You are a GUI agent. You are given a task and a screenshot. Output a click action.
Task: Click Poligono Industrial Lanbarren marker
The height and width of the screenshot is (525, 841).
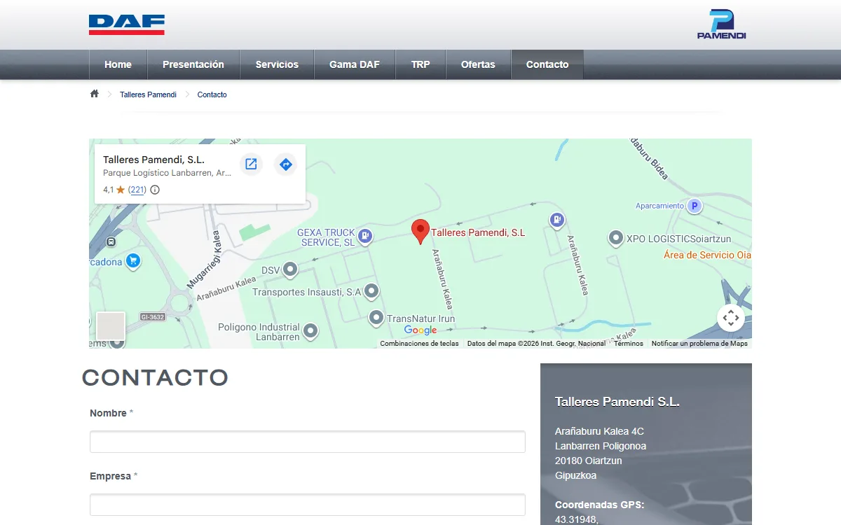(310, 330)
